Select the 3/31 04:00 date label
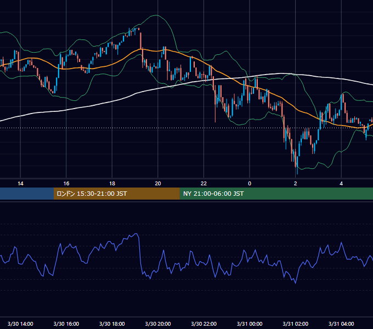This screenshot has width=373, height=329. click(341, 324)
